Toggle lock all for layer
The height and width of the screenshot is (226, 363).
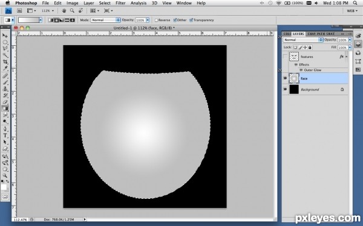coord(310,47)
